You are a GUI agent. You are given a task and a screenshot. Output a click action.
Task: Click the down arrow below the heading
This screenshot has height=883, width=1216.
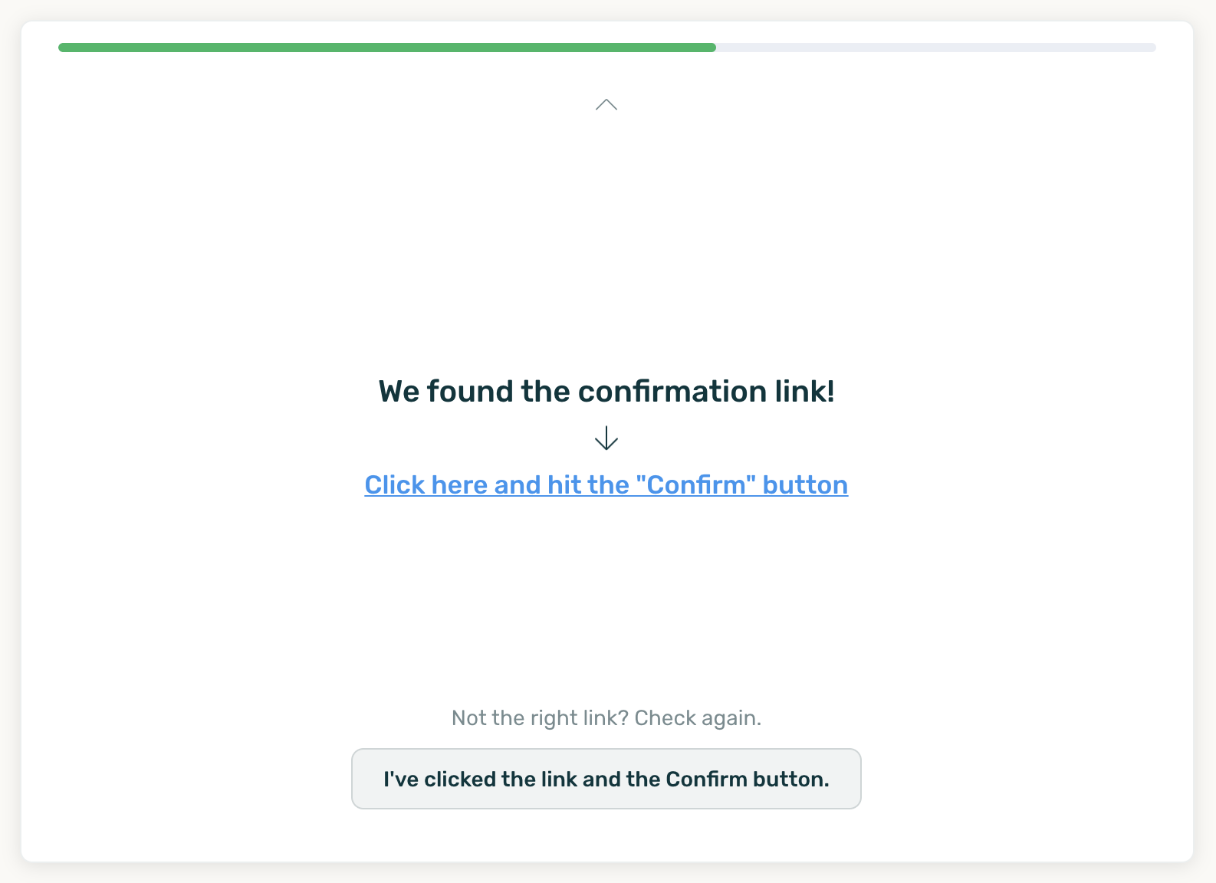606,438
